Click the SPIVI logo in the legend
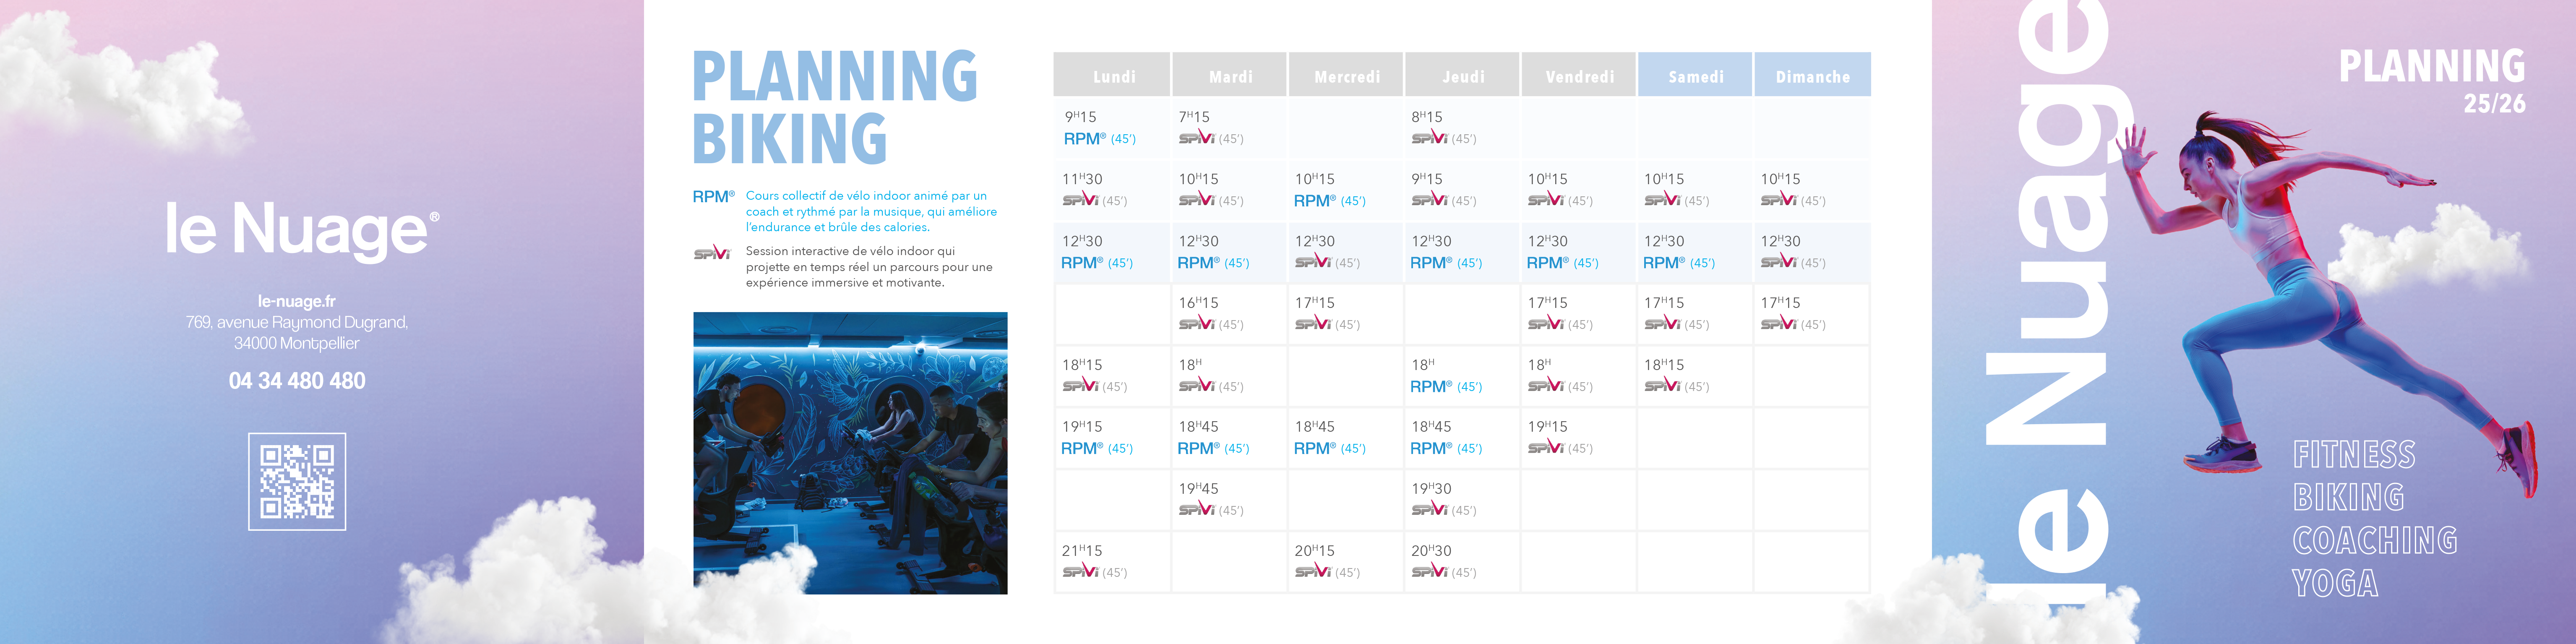The width and height of the screenshot is (2576, 644). tap(712, 252)
